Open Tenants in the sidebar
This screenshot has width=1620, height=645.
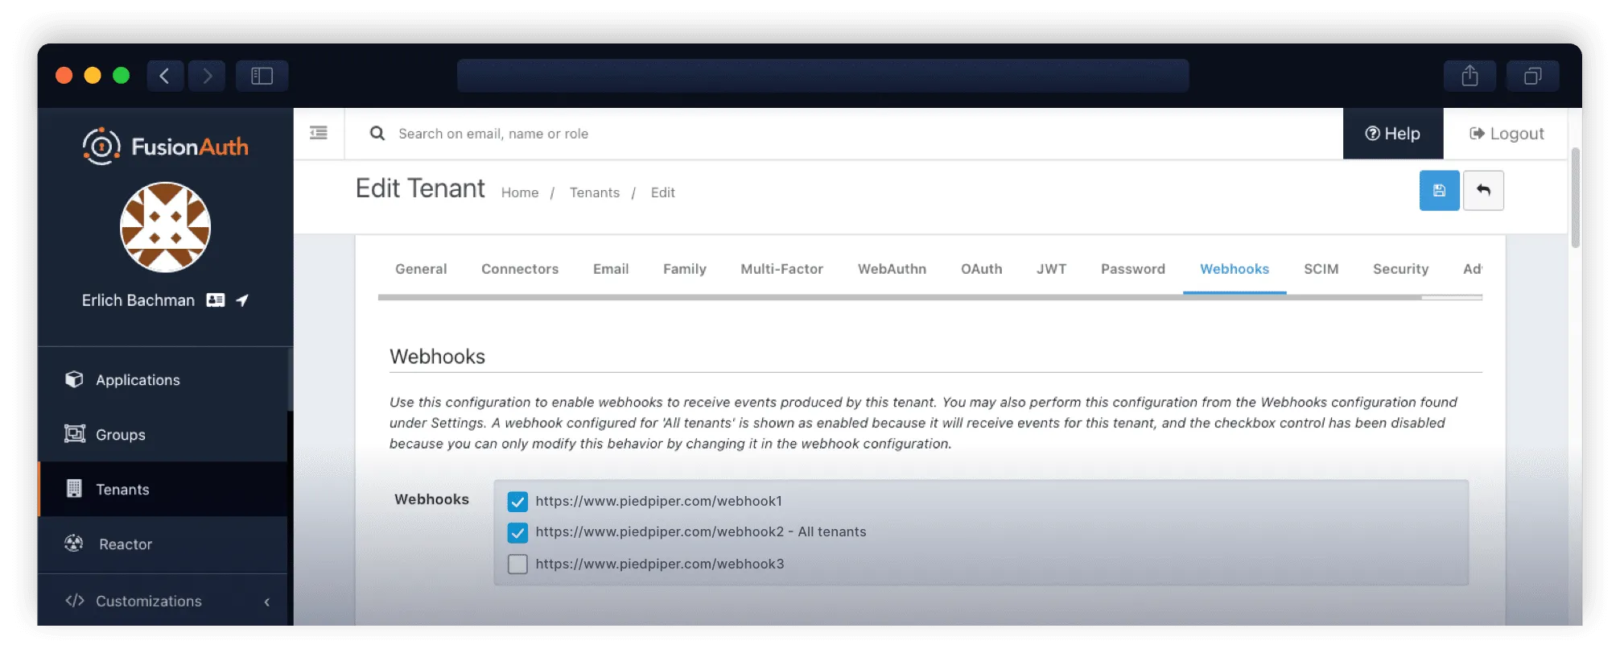tap(163, 490)
